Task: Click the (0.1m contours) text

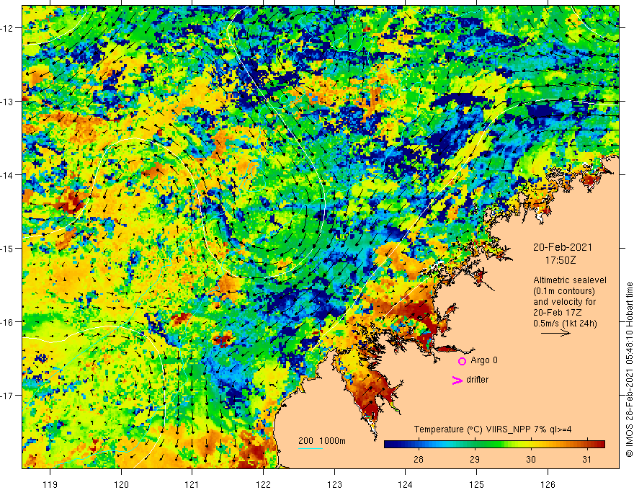Action: coord(564,291)
